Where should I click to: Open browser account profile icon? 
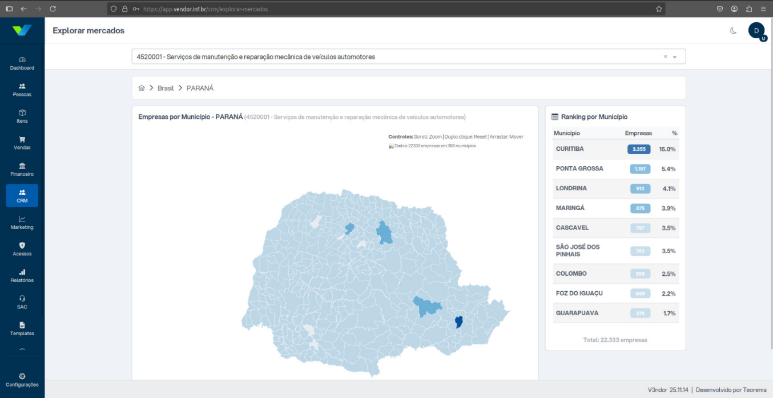734,9
